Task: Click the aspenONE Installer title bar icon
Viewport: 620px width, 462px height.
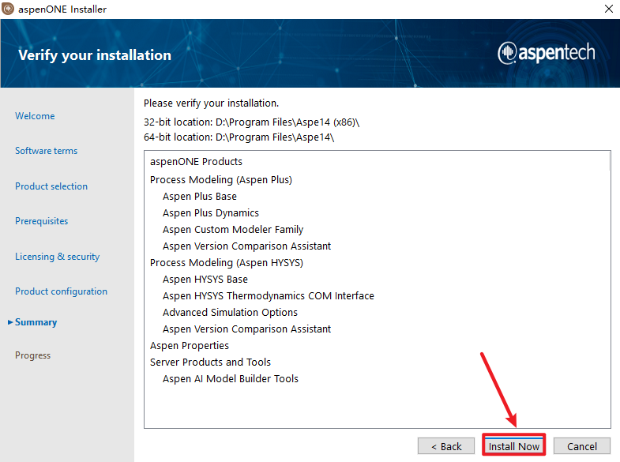Action: pyautogui.click(x=9, y=9)
